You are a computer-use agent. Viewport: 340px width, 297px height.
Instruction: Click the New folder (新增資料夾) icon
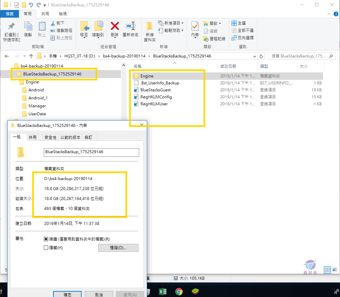click(x=150, y=27)
